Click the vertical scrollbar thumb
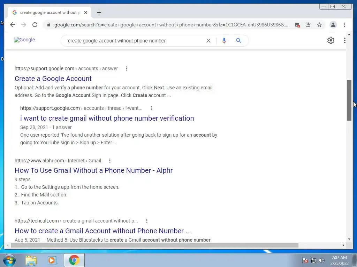 (349, 100)
